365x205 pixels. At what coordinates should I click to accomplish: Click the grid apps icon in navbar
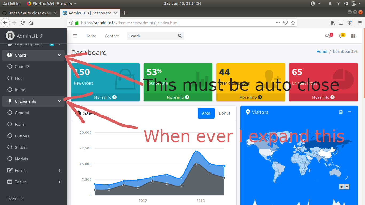[353, 36]
